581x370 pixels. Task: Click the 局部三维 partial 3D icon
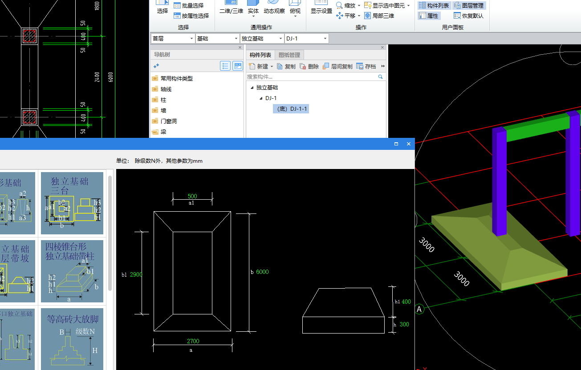pos(368,16)
